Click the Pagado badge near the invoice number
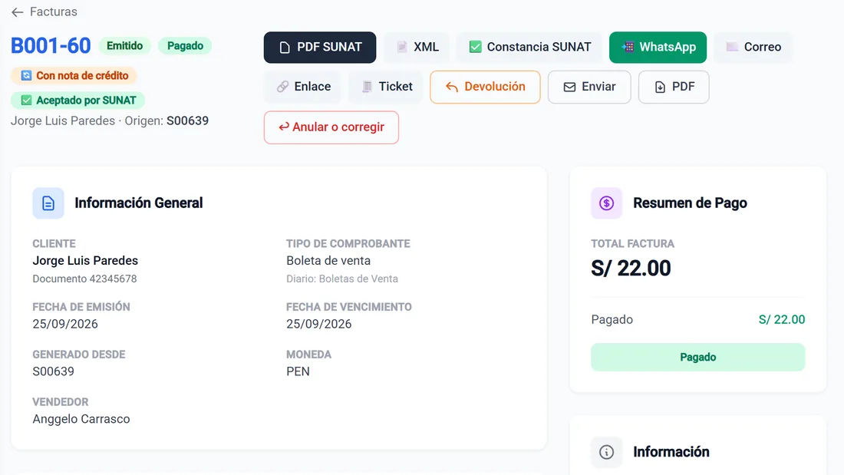 click(x=185, y=46)
